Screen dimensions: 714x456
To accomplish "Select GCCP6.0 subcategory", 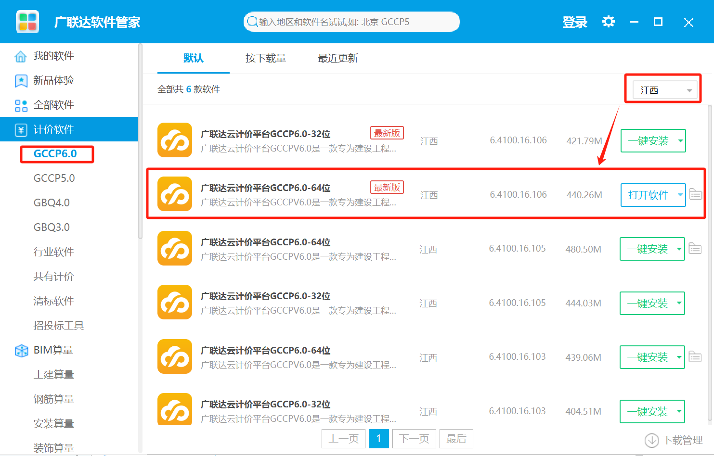I will pos(55,154).
